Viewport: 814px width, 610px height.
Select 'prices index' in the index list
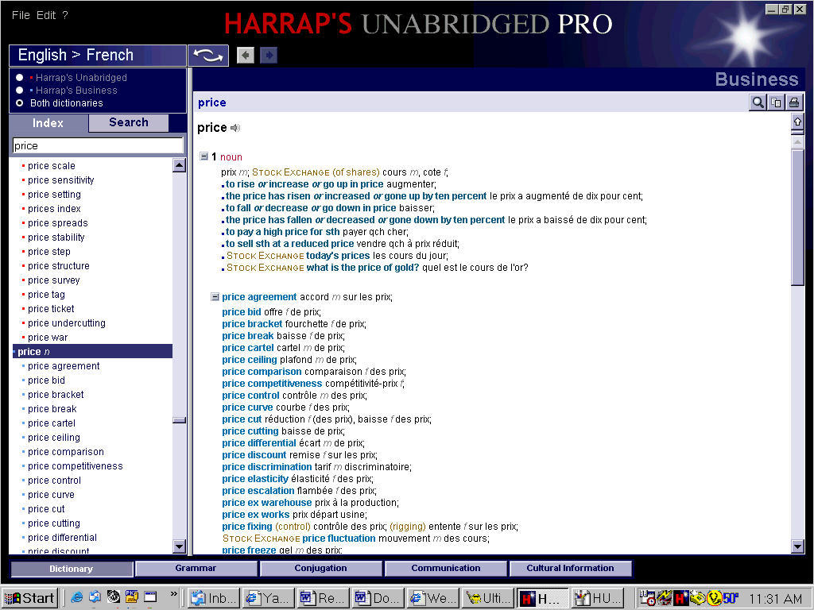(x=54, y=209)
